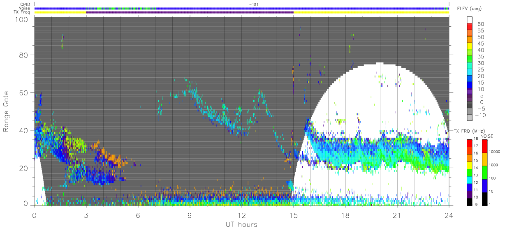Pick the cyan segment of the ELEV colorbar
This screenshot has height=233, width=505.
[x=469, y=73]
